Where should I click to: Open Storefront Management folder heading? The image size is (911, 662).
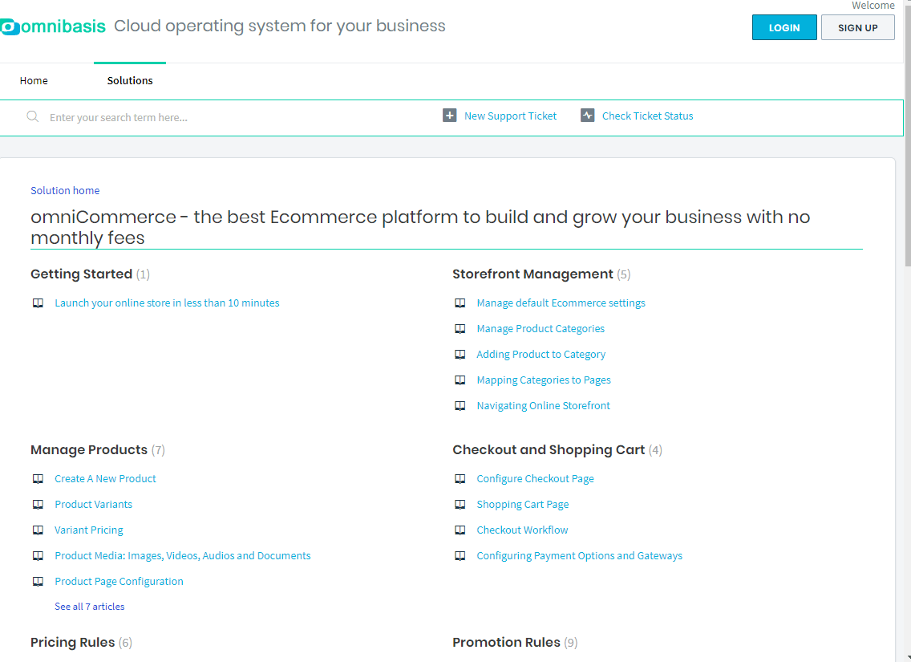[x=532, y=274]
